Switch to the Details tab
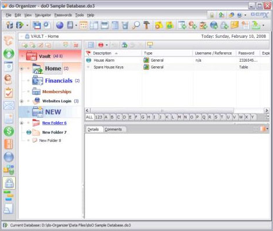The height and width of the screenshot is (231, 273). click(x=93, y=129)
